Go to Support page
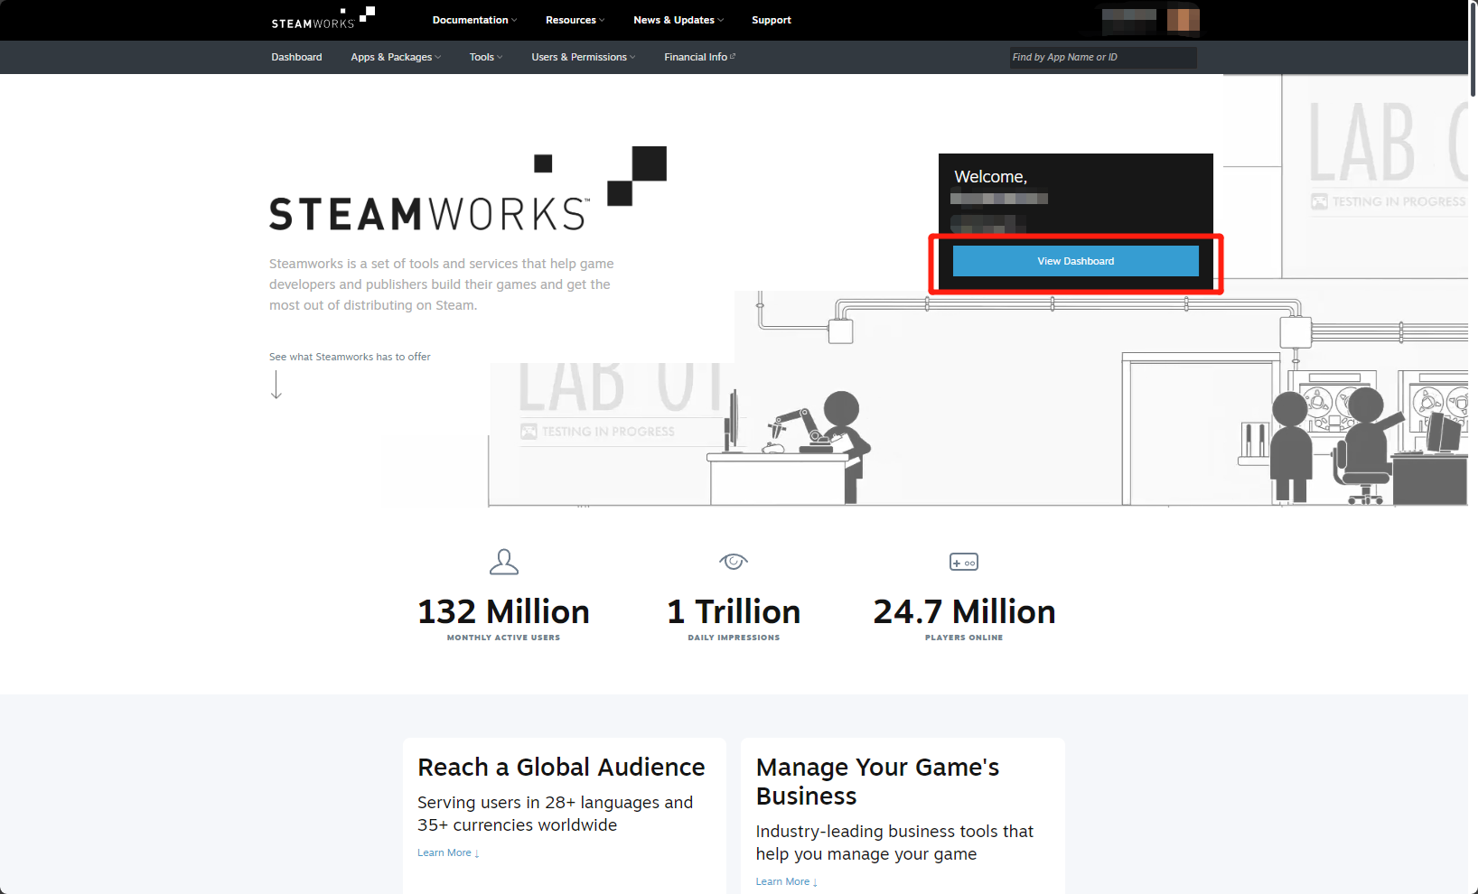The height and width of the screenshot is (894, 1478). [x=771, y=20]
